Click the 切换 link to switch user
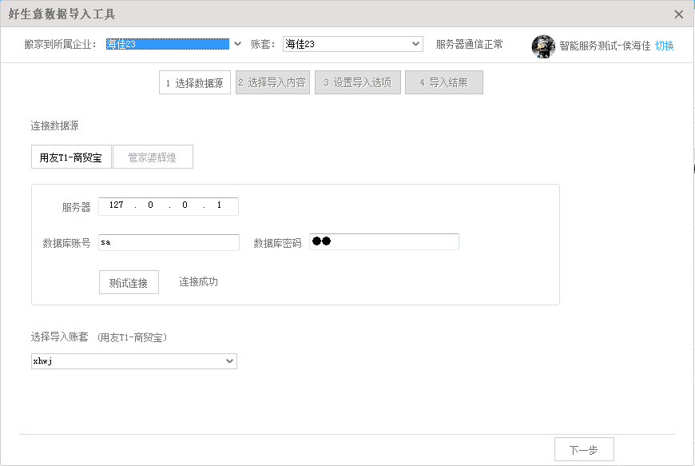 (664, 46)
